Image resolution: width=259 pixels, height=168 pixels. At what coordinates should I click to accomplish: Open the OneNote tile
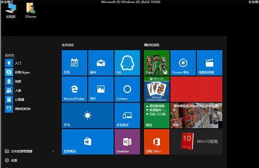click(127, 142)
